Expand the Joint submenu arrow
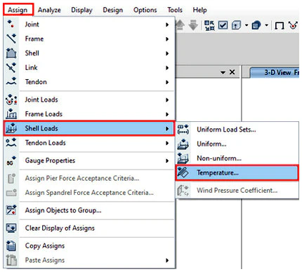 pos(167,25)
